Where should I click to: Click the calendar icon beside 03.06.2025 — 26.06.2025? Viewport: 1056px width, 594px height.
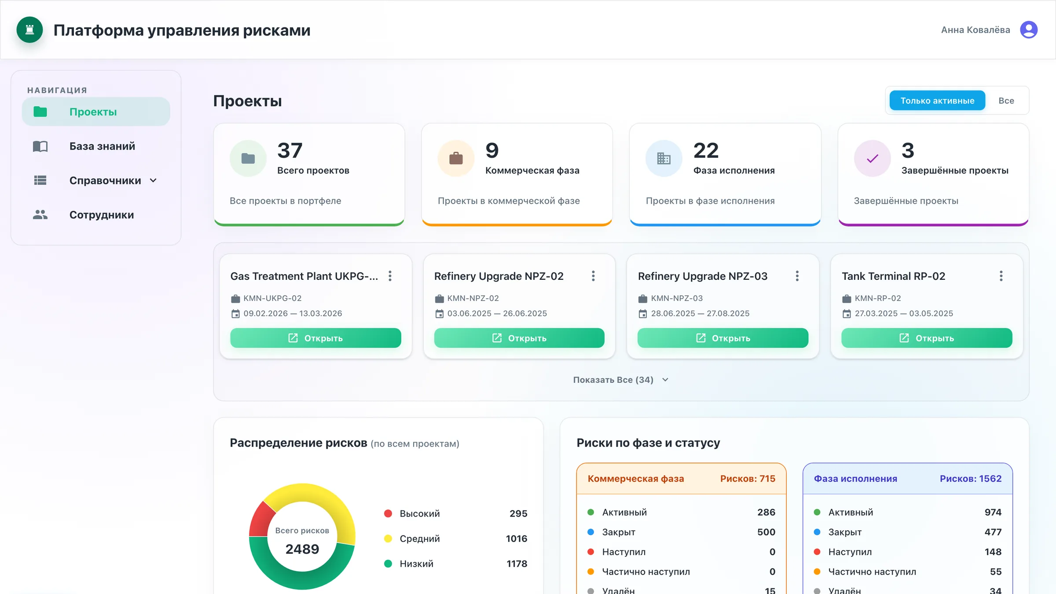click(439, 314)
